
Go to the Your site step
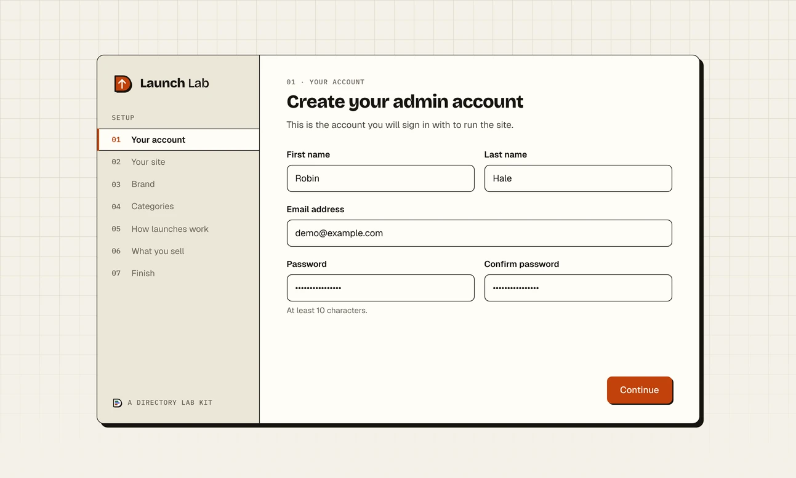click(179, 162)
